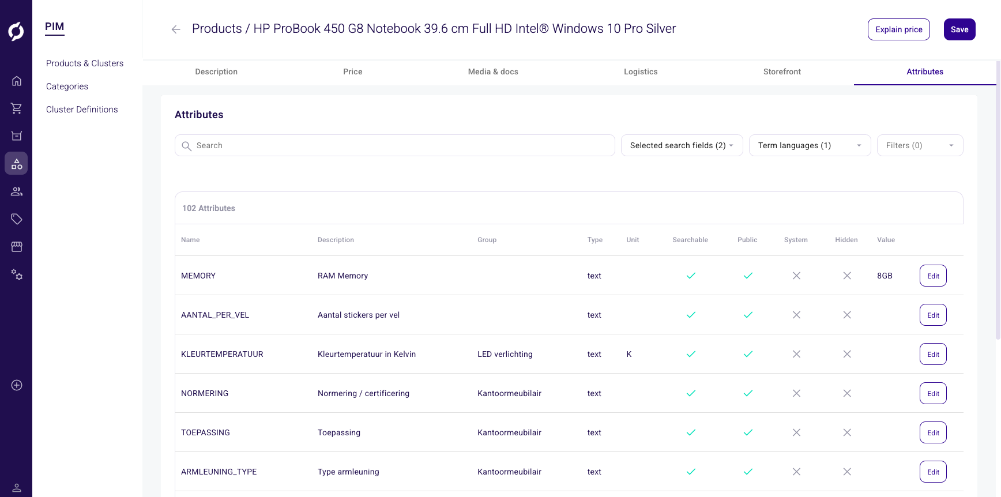The width and height of the screenshot is (1001, 497).
Task: Open Cluster Definitions link
Action: [x=82, y=110]
